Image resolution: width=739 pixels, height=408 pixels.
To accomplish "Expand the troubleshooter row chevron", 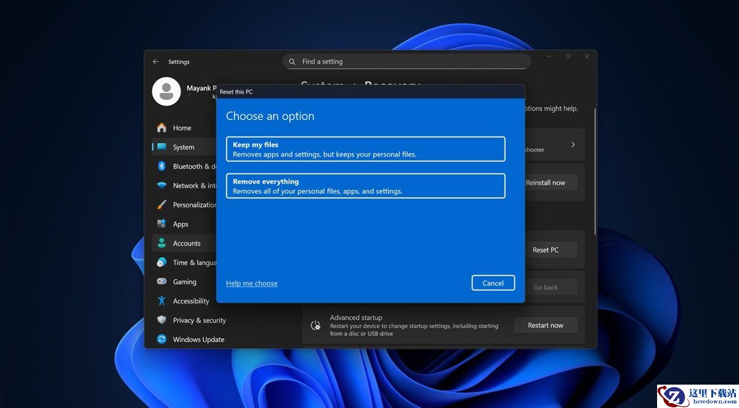I will click(573, 145).
